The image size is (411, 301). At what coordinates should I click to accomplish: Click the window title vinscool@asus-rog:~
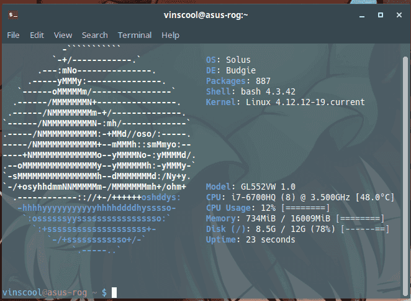tap(205, 15)
